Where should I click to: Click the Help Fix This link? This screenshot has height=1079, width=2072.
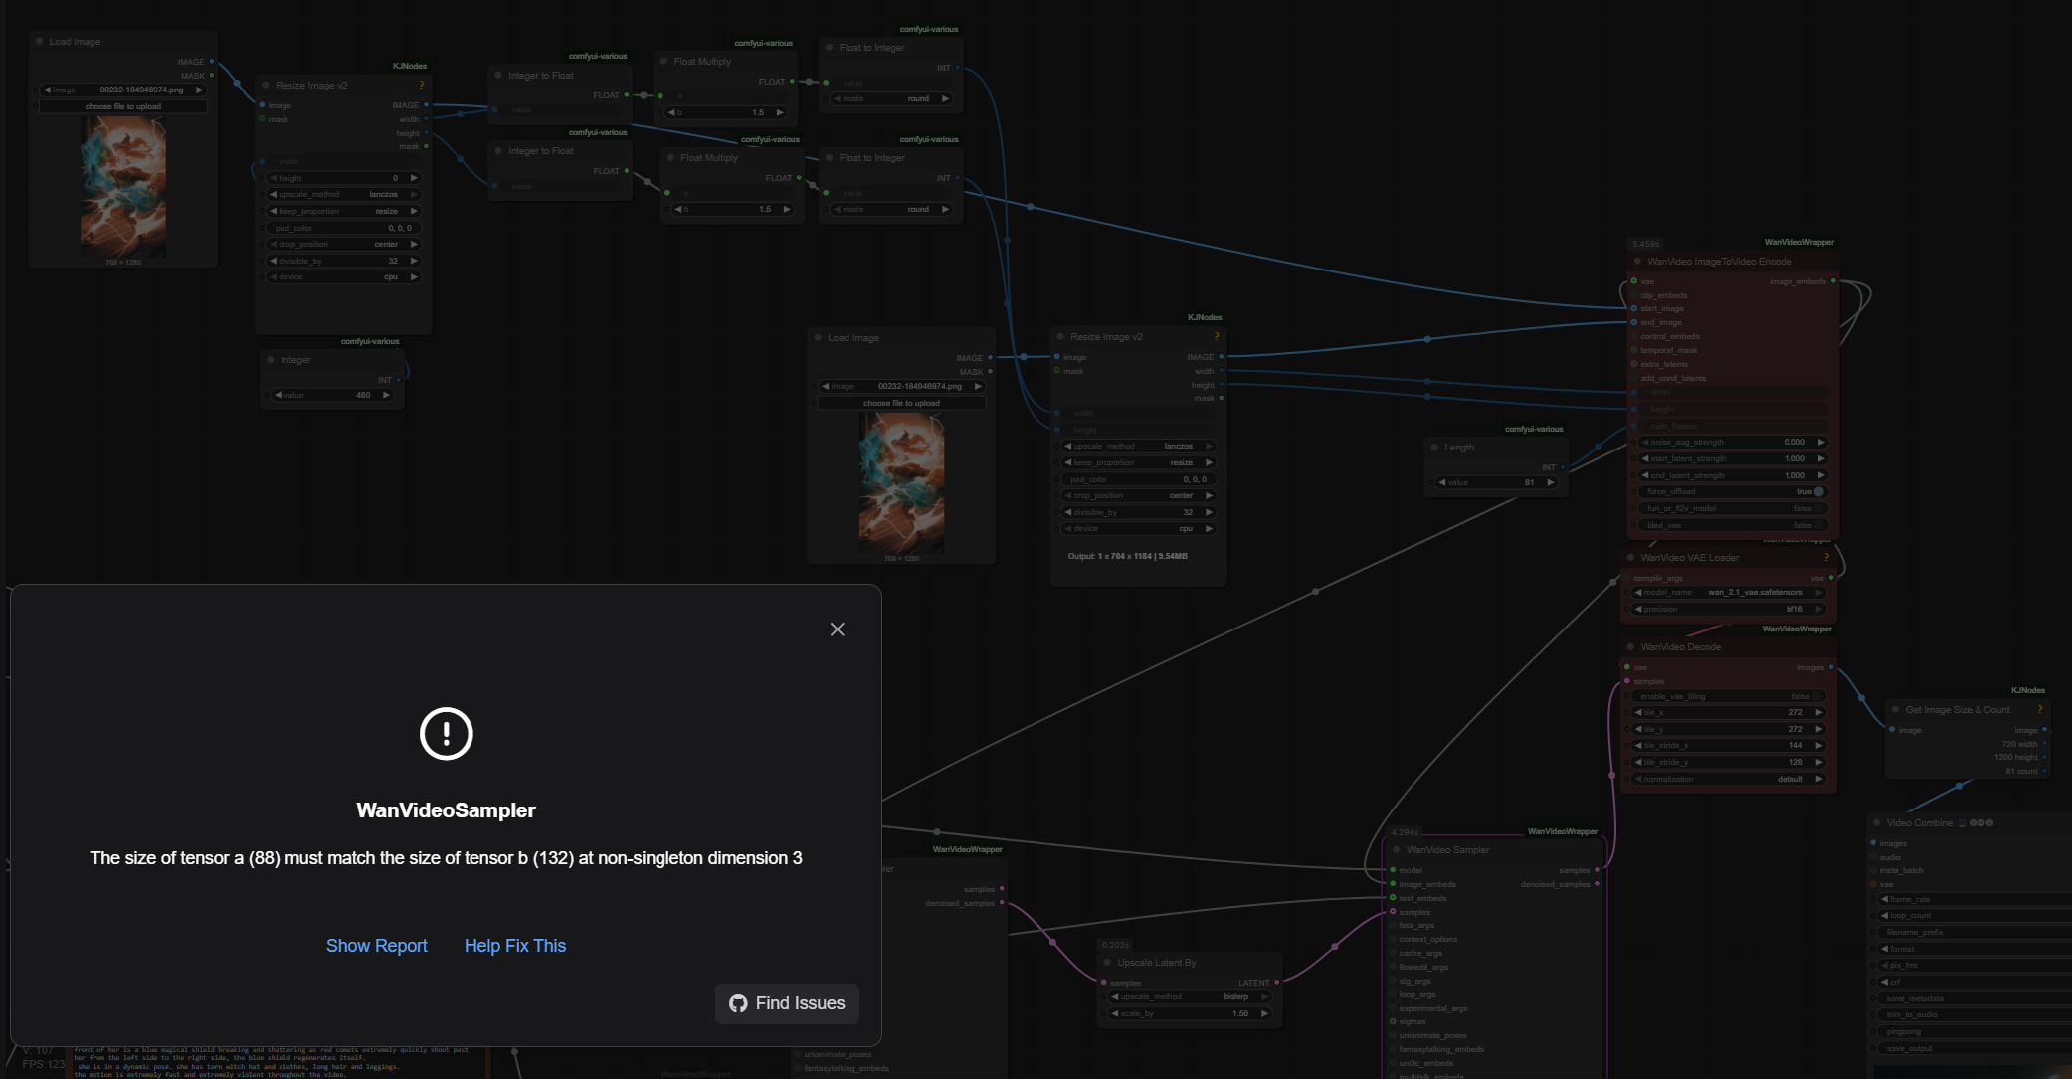pyautogui.click(x=514, y=946)
